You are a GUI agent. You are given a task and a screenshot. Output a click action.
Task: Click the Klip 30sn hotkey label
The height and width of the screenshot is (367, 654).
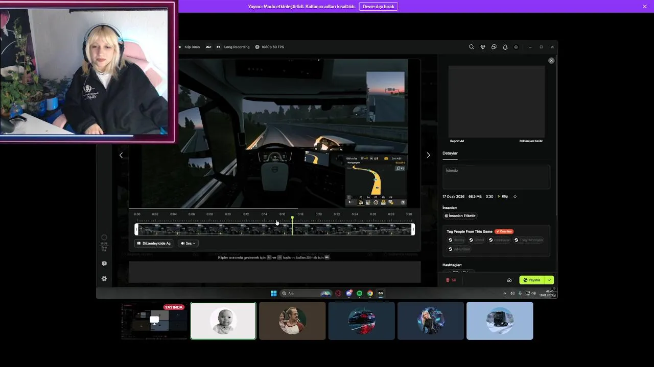(192, 47)
